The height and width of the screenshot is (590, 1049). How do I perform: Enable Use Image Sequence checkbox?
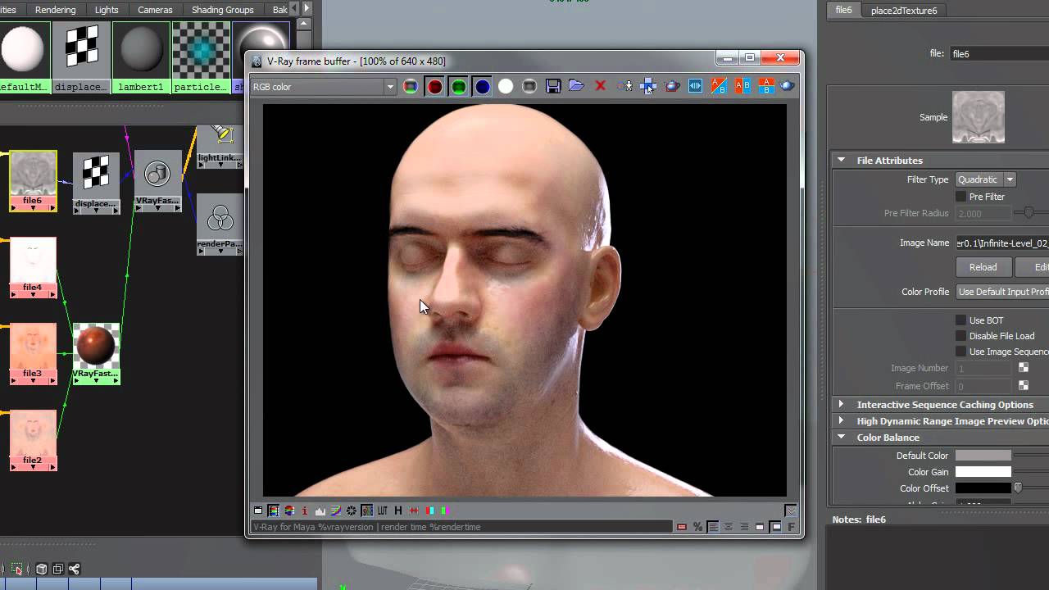(961, 352)
